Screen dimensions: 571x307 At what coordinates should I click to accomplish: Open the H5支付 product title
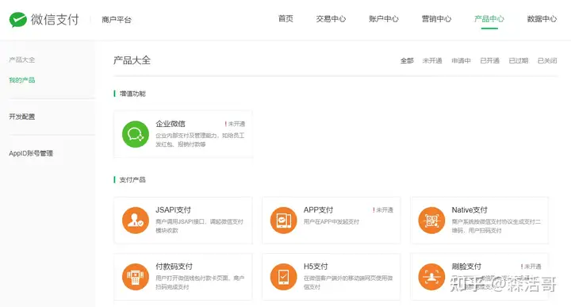coord(316,267)
